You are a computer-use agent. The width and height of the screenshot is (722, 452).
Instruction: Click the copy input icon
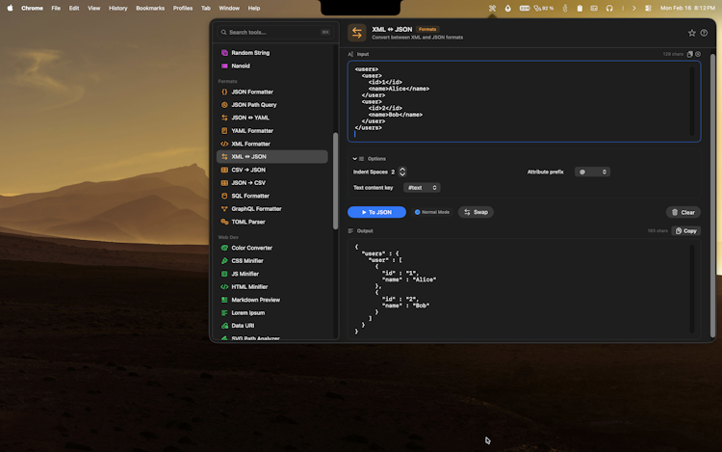689,54
